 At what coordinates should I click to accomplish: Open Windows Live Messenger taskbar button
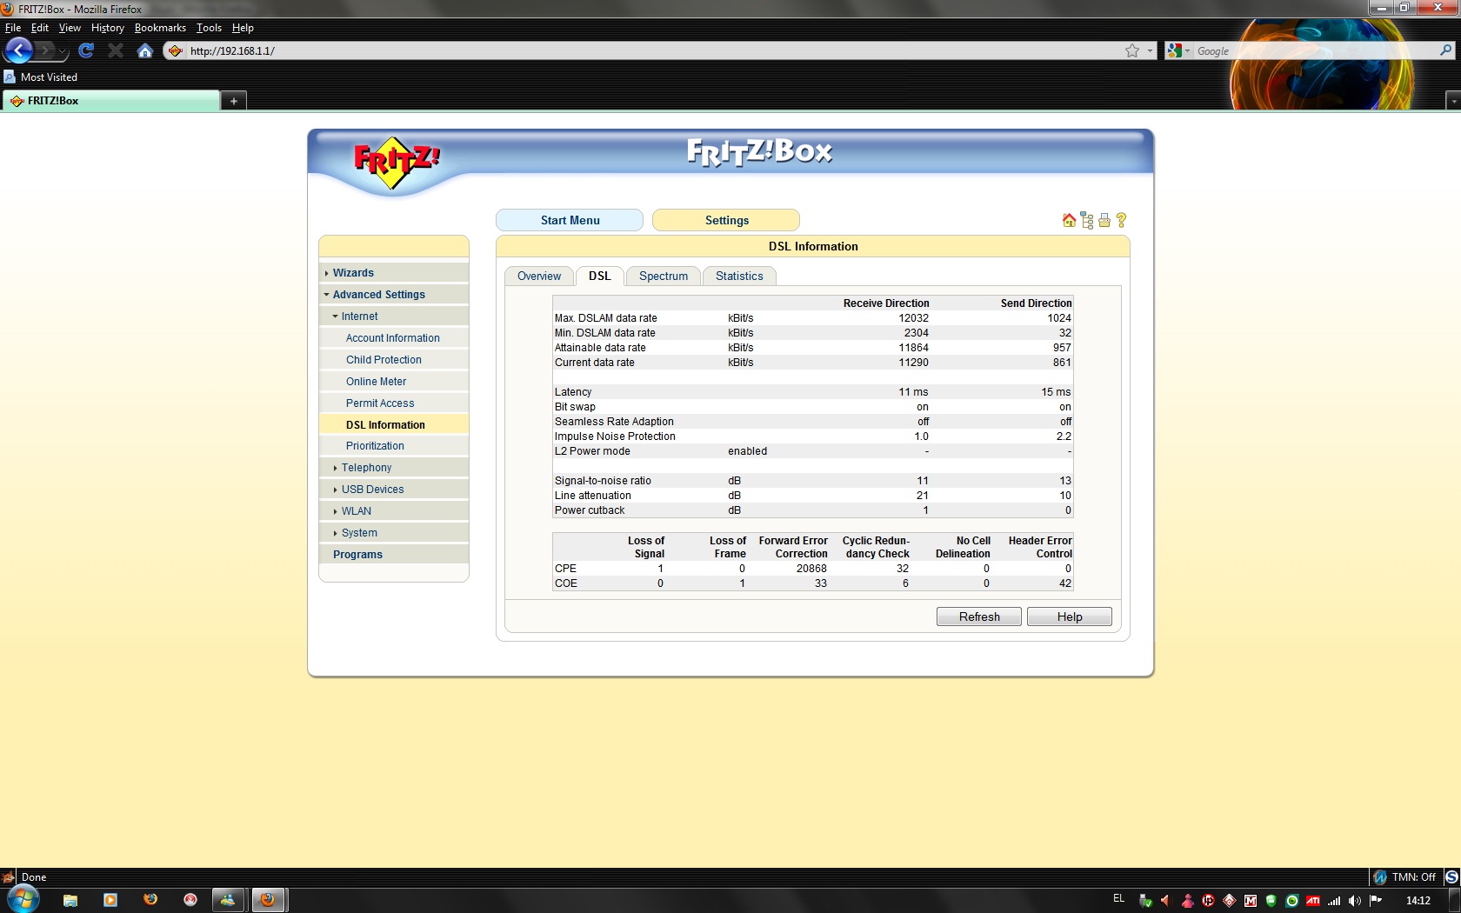pyautogui.click(x=227, y=900)
